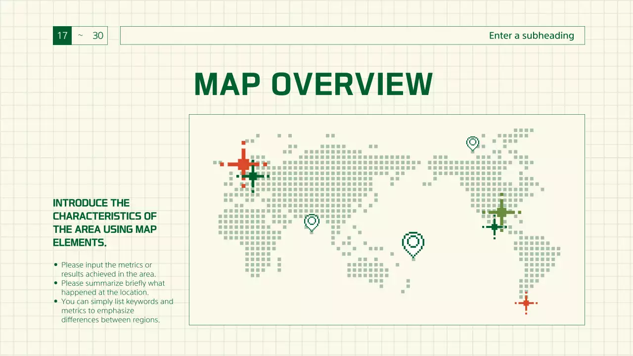Select the 'Please input the metrics' bullet
This screenshot has height=356, width=633.
106,269
